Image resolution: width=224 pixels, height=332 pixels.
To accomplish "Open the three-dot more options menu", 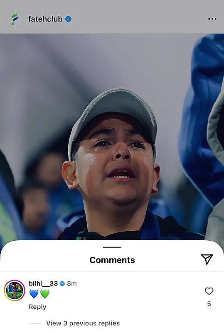I will (x=212, y=19).
